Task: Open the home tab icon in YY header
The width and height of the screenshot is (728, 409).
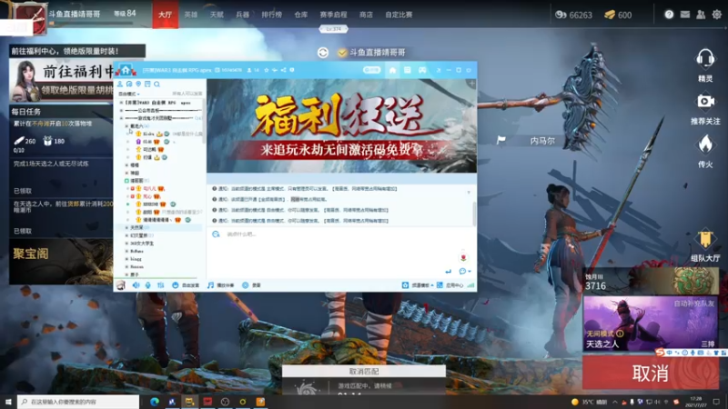Action: (392, 70)
